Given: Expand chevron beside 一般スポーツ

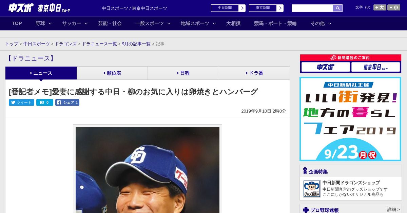Looking at the screenshot, I should 169,23.
